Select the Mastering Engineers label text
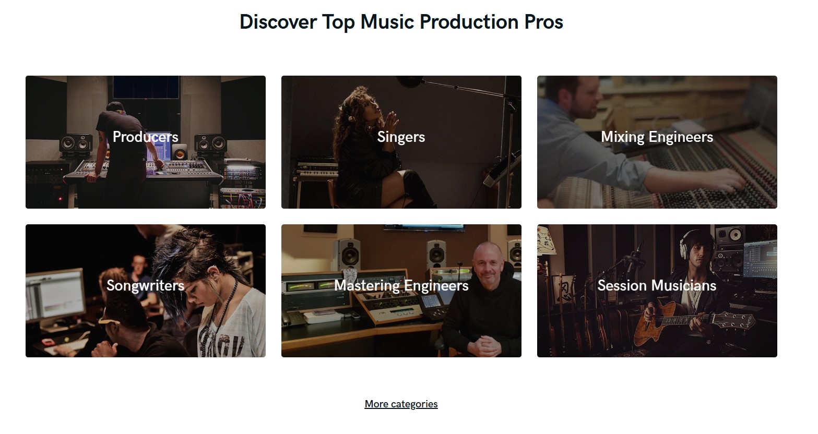The width and height of the screenshot is (818, 434). click(401, 285)
